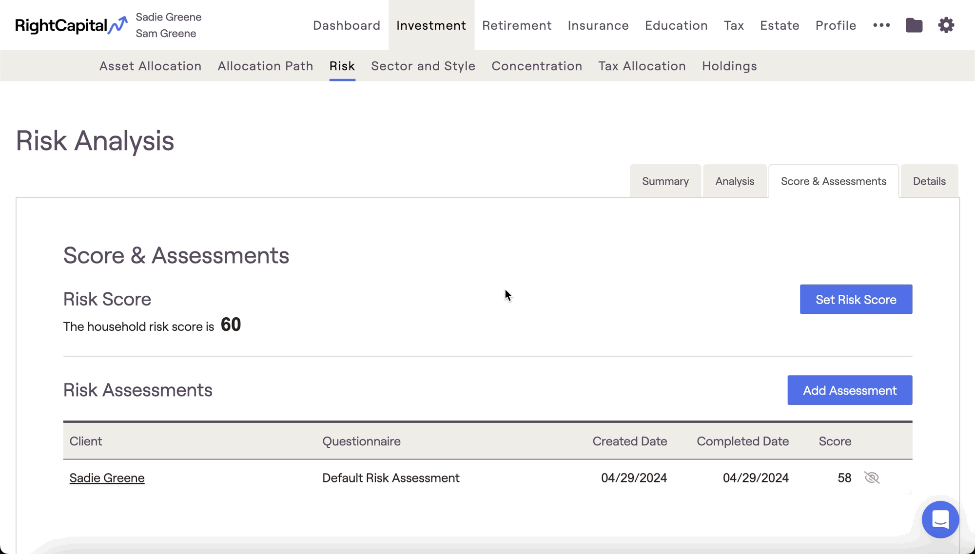The width and height of the screenshot is (975, 554).
Task: Click the Add Assessment button
Action: pos(849,390)
